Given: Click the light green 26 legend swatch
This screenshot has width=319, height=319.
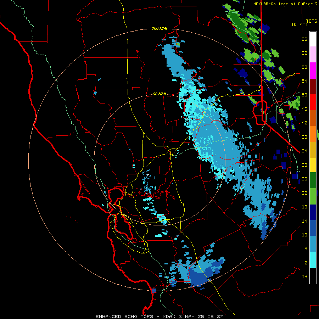Looking at the screenshot, I should (313, 196).
